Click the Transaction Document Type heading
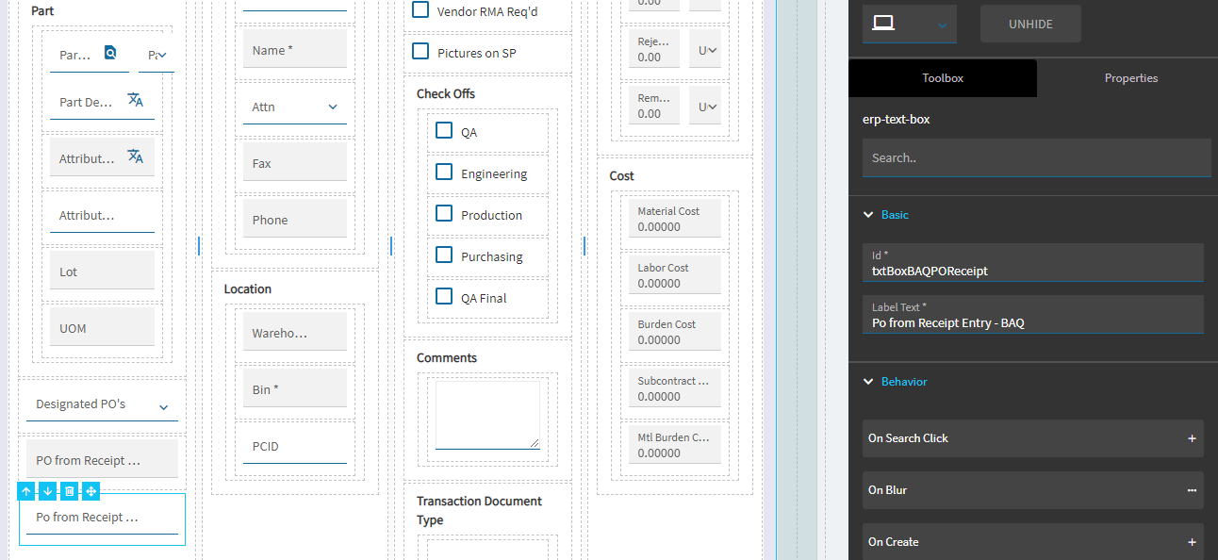 coord(479,510)
